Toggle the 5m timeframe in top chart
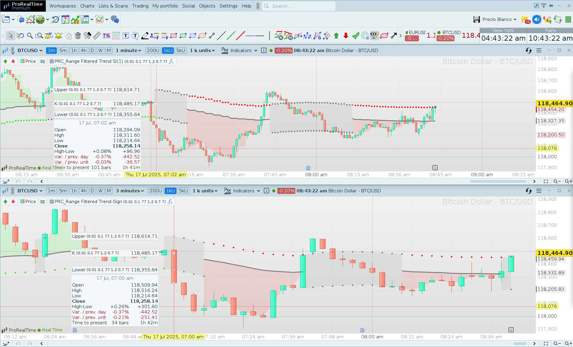The image size is (573, 347). [63, 51]
